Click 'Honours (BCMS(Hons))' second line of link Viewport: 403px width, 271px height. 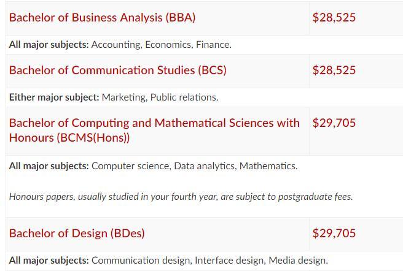tap(69, 138)
